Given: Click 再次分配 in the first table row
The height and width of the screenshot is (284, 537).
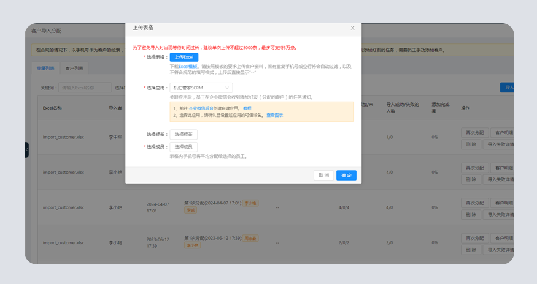Looking at the screenshot, I should coord(474,133).
